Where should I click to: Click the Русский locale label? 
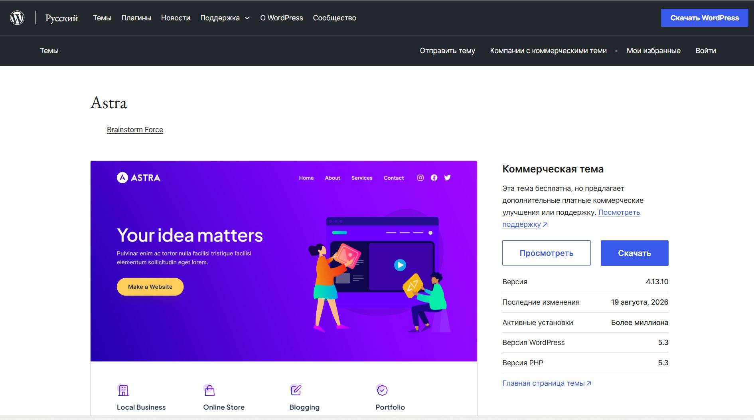coord(61,18)
